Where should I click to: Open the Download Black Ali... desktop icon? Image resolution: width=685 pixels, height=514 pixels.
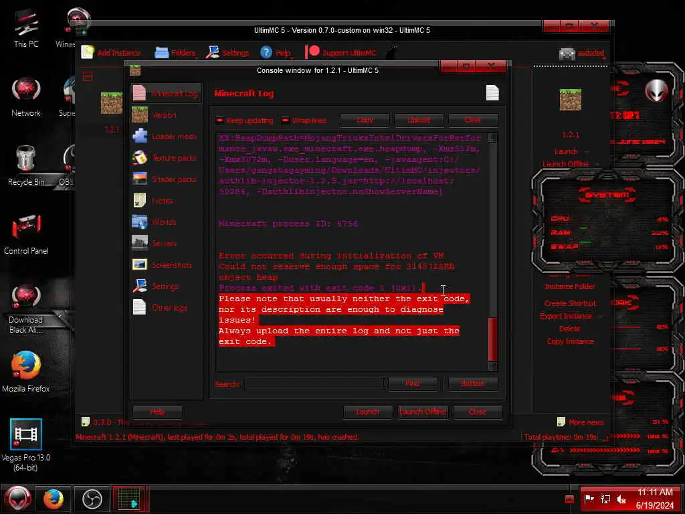click(x=26, y=309)
